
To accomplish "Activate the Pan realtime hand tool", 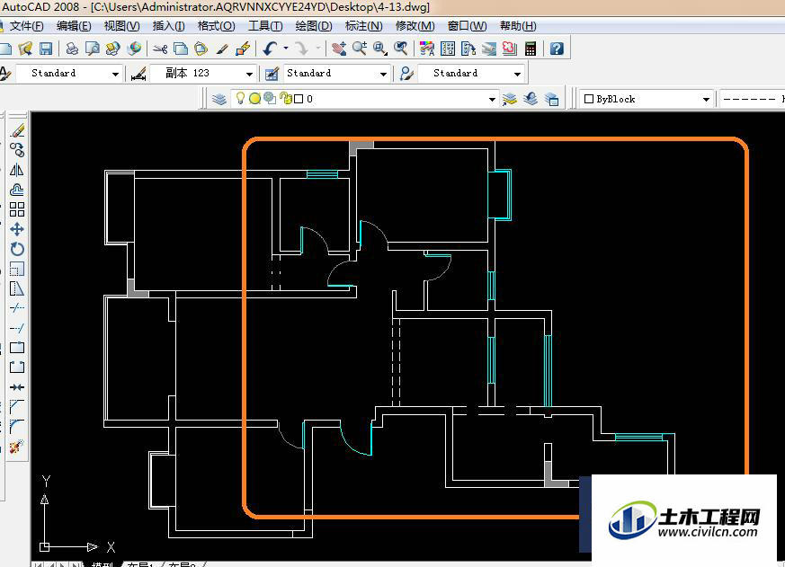I will pyautogui.click(x=339, y=49).
